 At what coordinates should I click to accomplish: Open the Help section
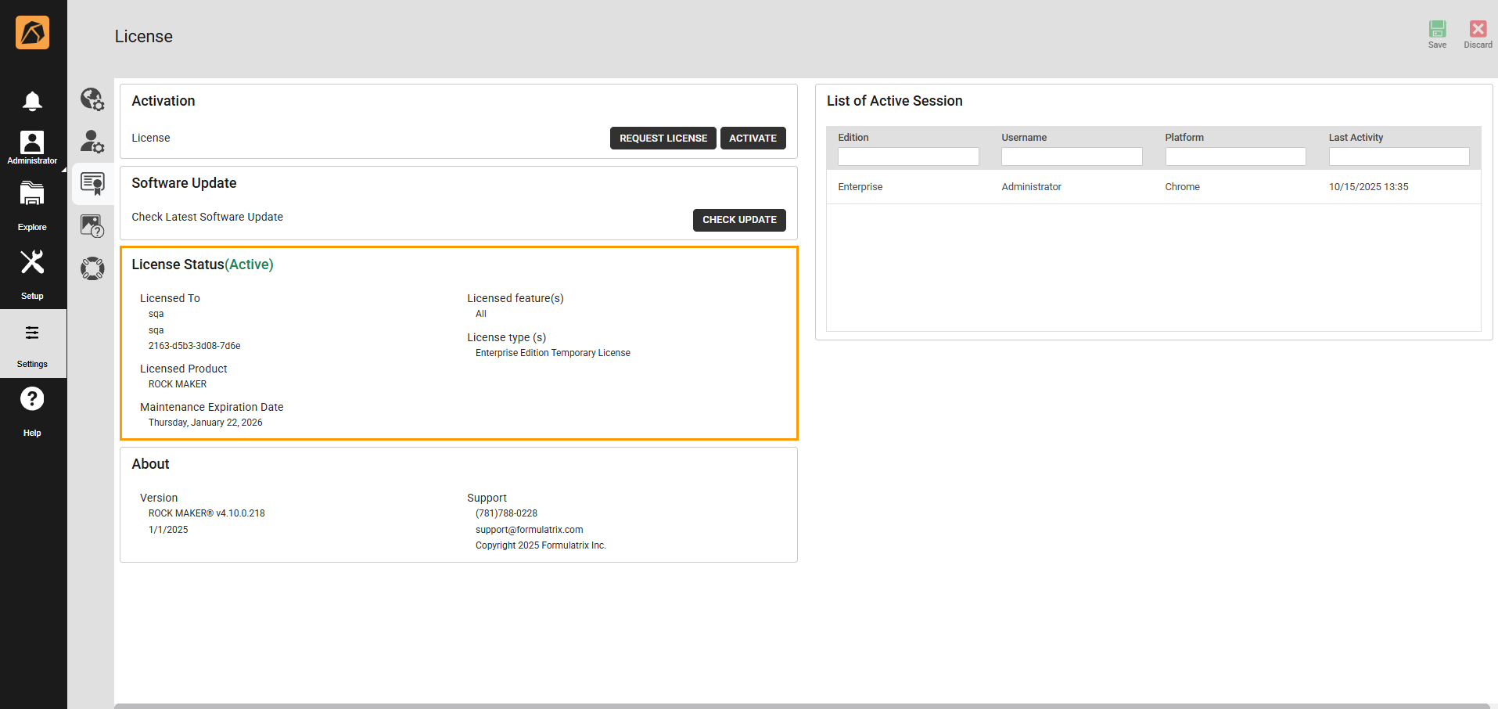click(32, 411)
